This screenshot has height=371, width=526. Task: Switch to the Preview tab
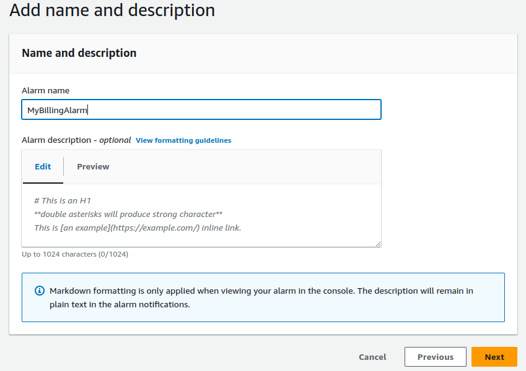click(93, 166)
